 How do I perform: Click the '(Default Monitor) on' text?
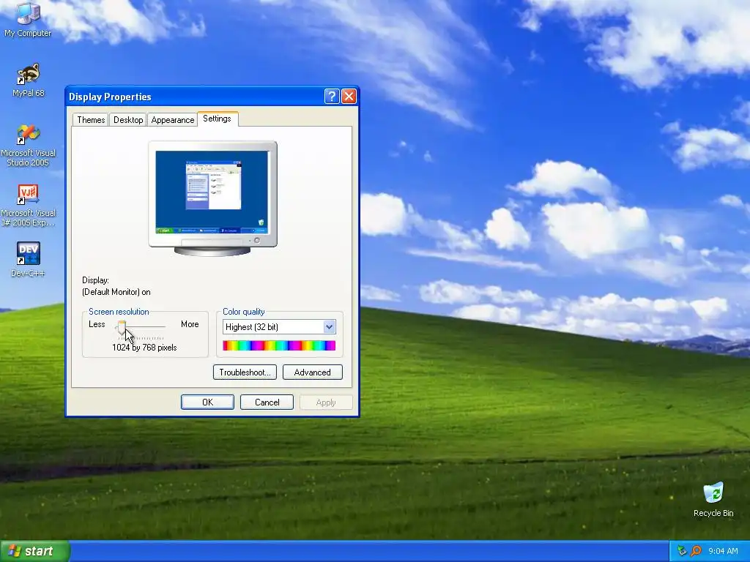(x=116, y=292)
